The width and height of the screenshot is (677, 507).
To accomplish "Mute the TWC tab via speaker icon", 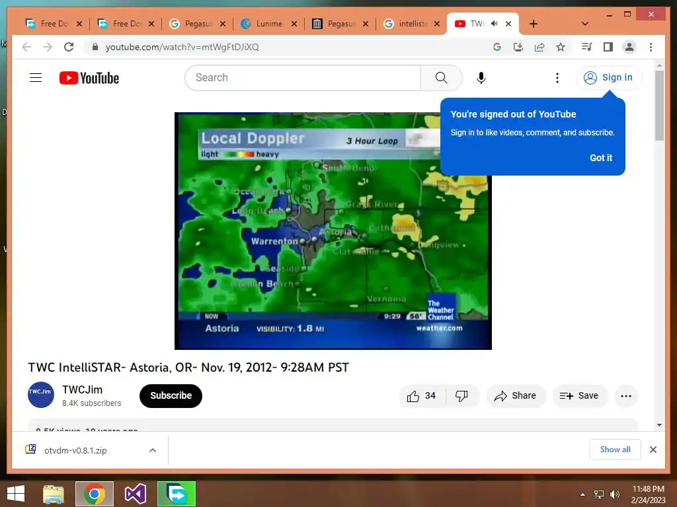I will 495,24.
